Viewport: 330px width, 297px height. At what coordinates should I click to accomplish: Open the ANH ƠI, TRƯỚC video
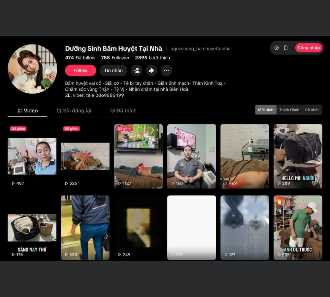[298, 228]
